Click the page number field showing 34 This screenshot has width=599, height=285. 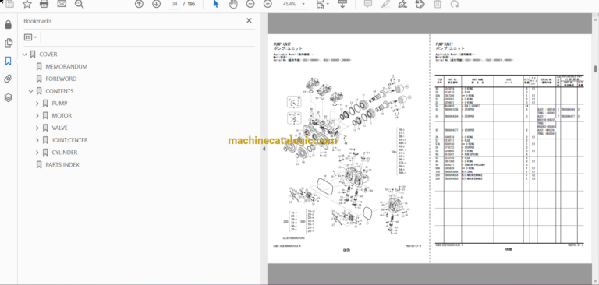pos(175,4)
